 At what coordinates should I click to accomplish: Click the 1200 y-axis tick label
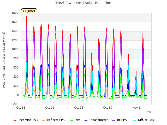pos(15,40)
